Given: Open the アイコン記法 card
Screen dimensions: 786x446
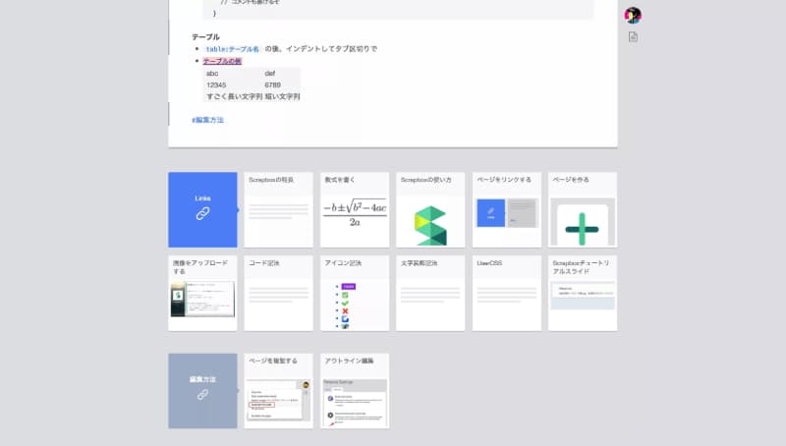Looking at the screenshot, I should tap(355, 293).
